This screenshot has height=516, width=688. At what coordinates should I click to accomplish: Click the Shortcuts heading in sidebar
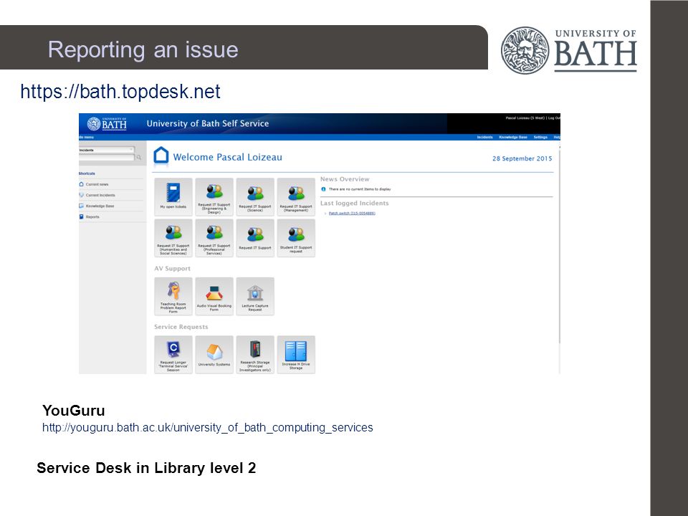click(87, 173)
